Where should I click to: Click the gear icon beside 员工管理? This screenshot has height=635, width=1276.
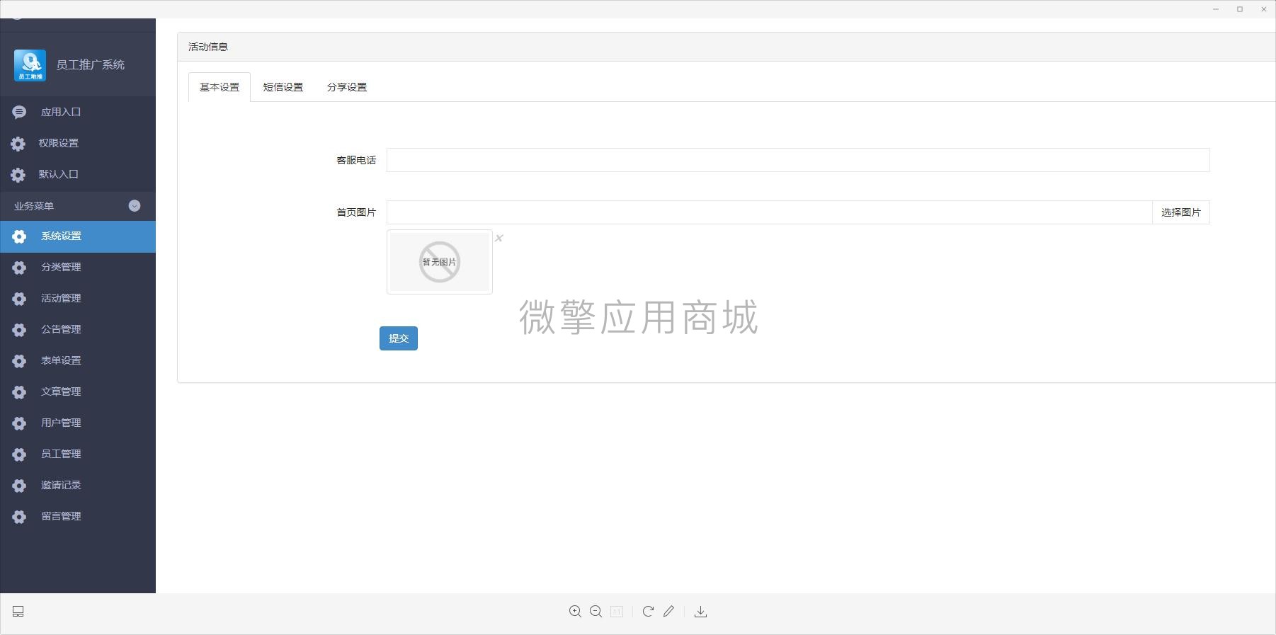click(x=19, y=454)
